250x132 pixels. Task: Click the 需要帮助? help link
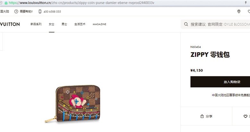[x=26, y=12]
